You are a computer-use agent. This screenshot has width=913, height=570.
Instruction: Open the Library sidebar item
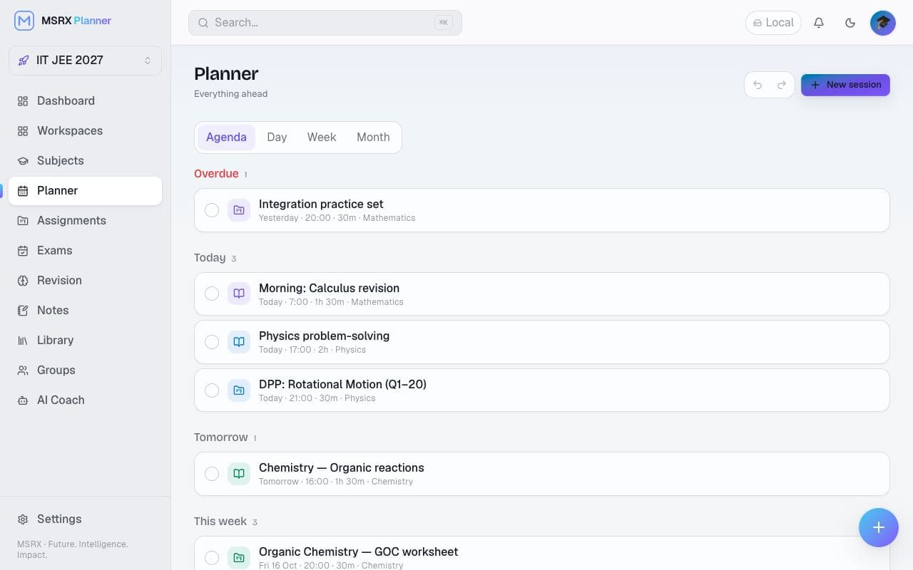click(x=85, y=341)
